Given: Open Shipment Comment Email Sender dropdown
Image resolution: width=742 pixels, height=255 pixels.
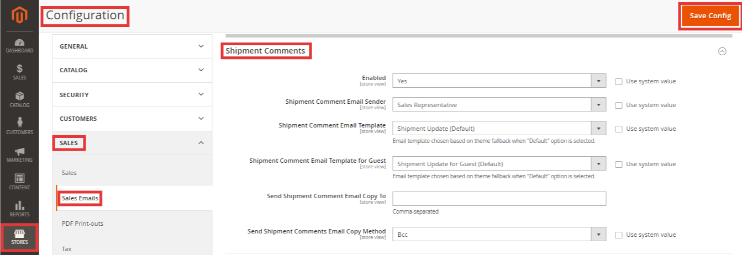Looking at the screenshot, I should tap(499, 105).
